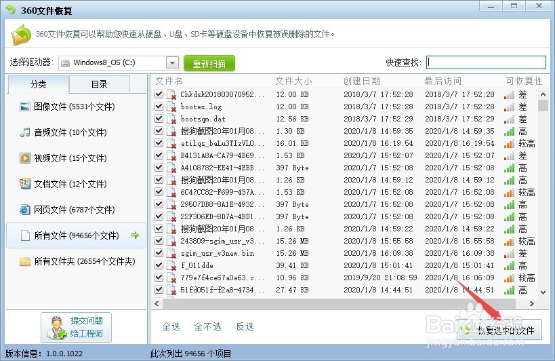Image resolution: width=555 pixels, height=361 pixels.
Task: Sort by the 可恢复性 column header
Action: click(524, 81)
